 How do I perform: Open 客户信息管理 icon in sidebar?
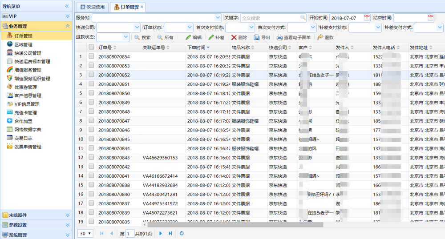coord(10,95)
